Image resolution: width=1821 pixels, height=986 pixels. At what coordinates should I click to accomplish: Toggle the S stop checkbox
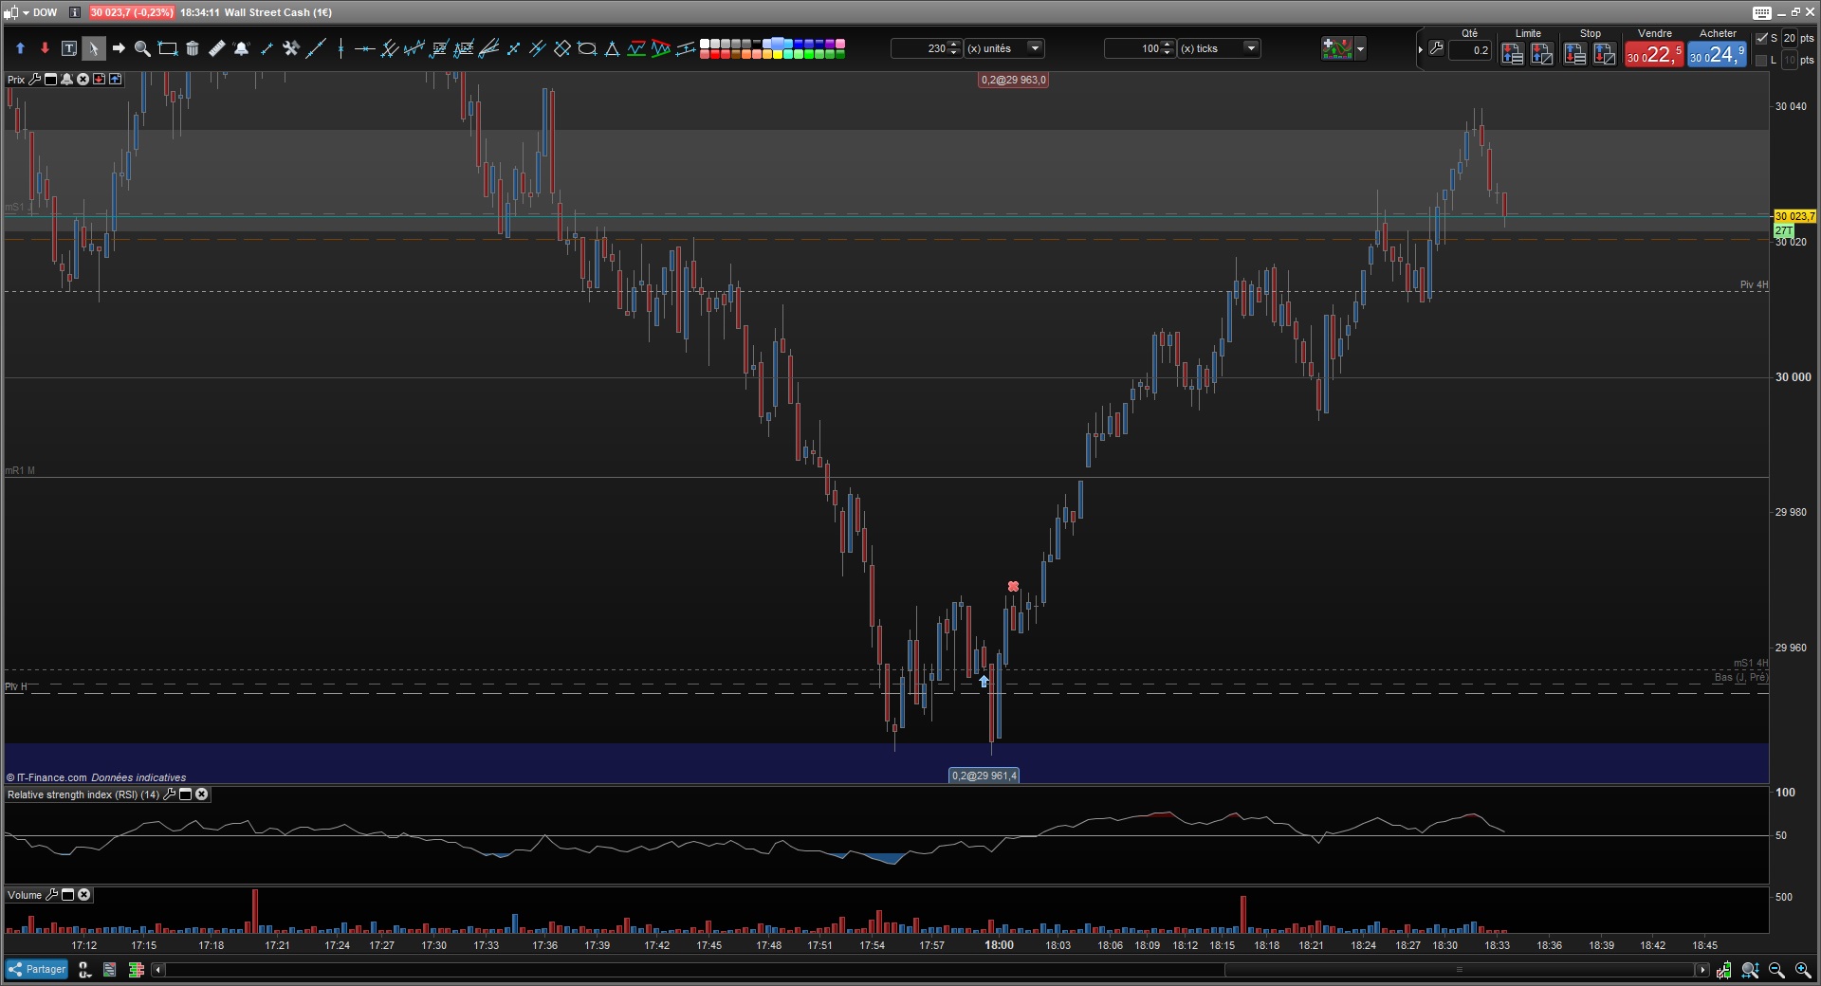(x=1762, y=38)
